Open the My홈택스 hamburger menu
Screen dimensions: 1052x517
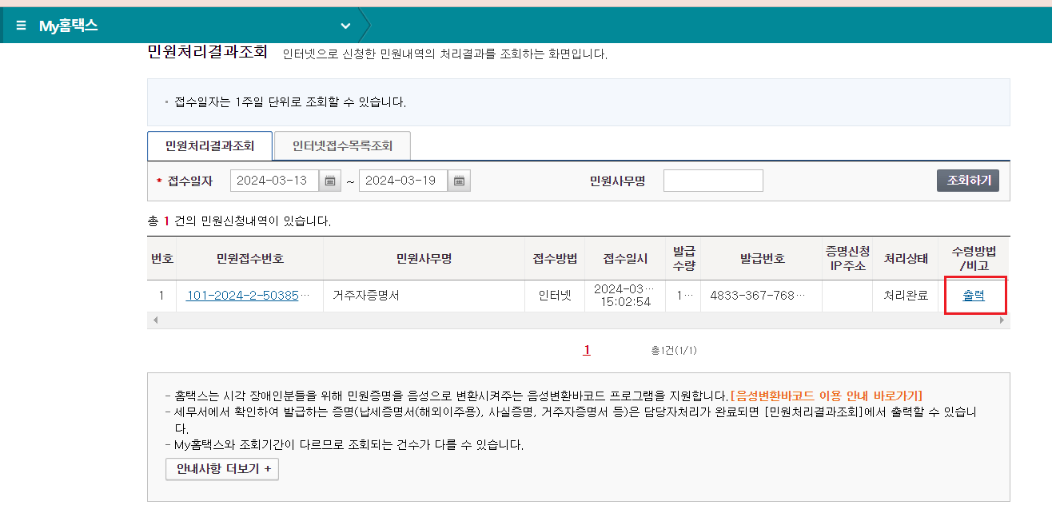click(x=22, y=24)
